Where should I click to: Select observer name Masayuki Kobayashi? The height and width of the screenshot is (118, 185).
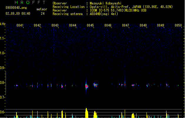point(106,3)
